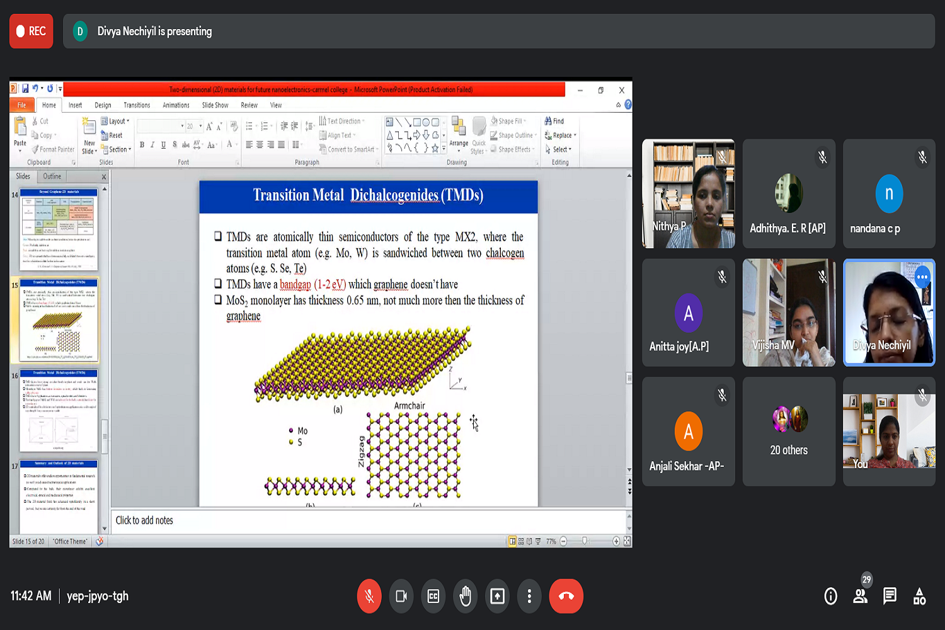Open the Layout dropdown in PowerPoint
Screen dimensions: 945x630
click(116, 121)
